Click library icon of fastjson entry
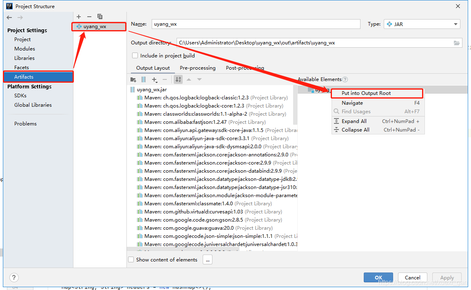 [x=140, y=122]
